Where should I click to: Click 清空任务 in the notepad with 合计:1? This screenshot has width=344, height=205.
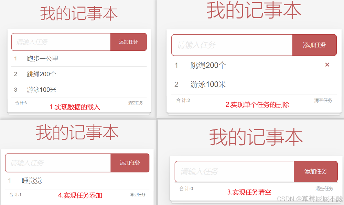pos(138,194)
